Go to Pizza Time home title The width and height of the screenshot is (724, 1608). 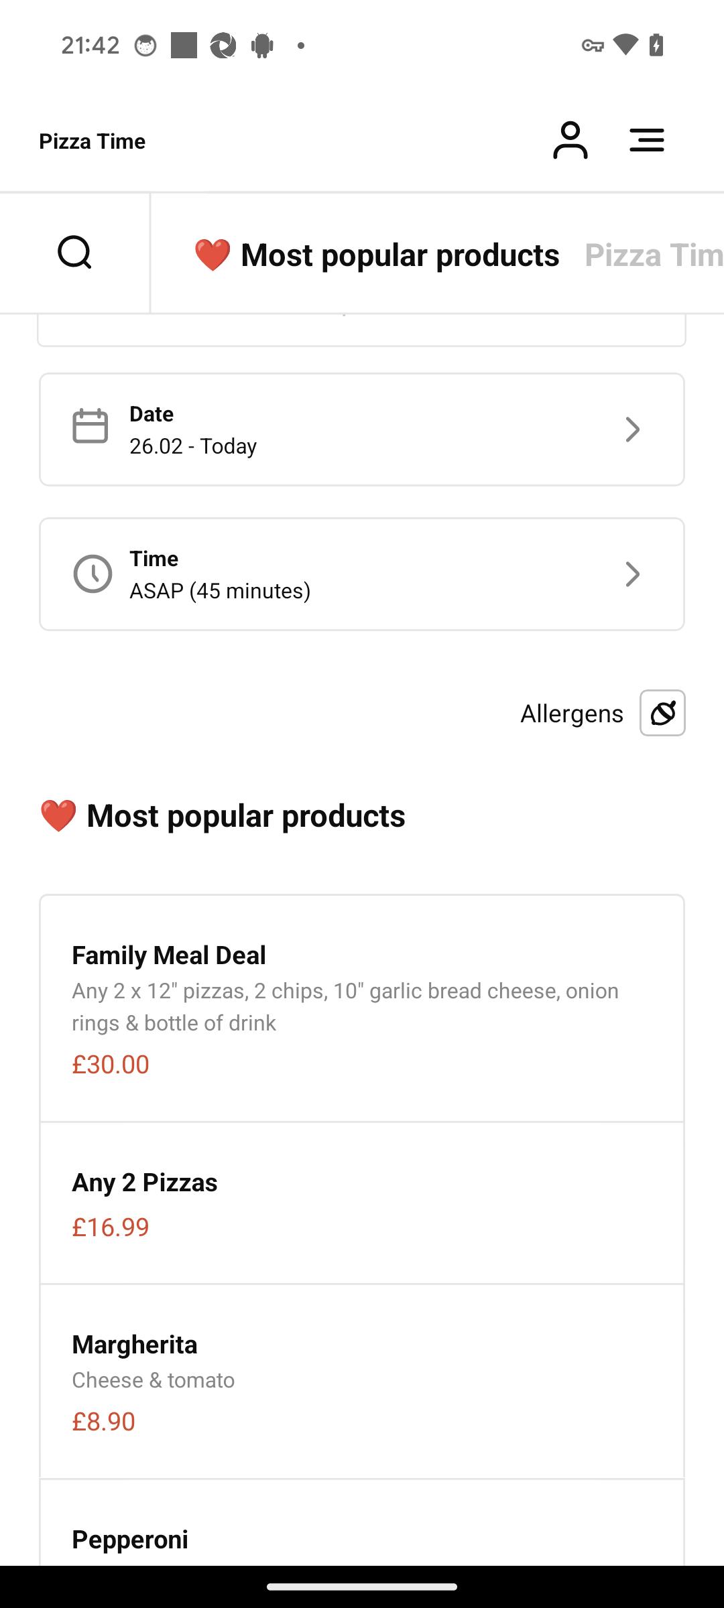pos(93,141)
